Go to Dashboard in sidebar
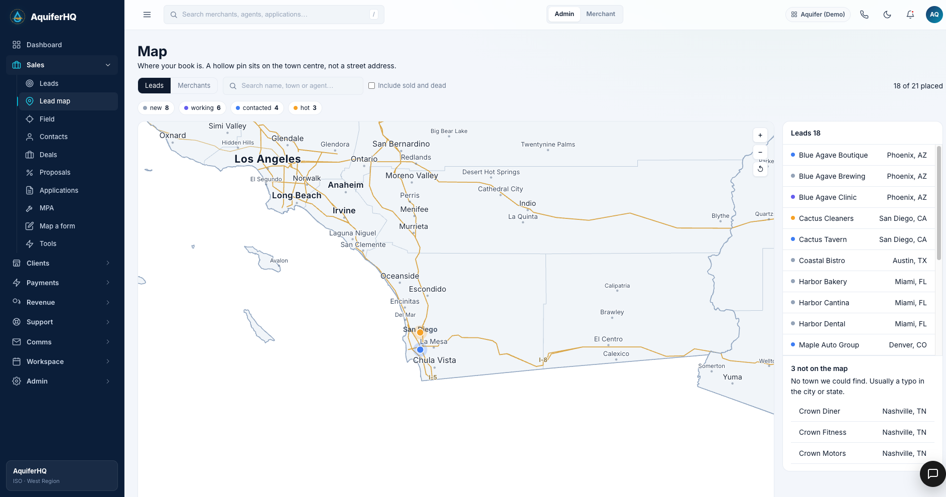 tap(62, 45)
